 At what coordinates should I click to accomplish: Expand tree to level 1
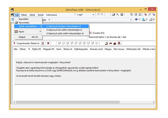click(x=64, y=43)
